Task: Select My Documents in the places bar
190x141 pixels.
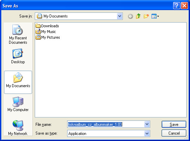Action: 18,82
